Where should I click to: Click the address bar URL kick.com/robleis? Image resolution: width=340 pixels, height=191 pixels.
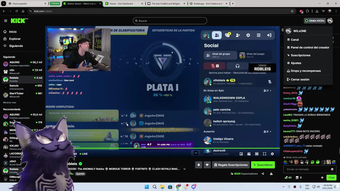43,11
